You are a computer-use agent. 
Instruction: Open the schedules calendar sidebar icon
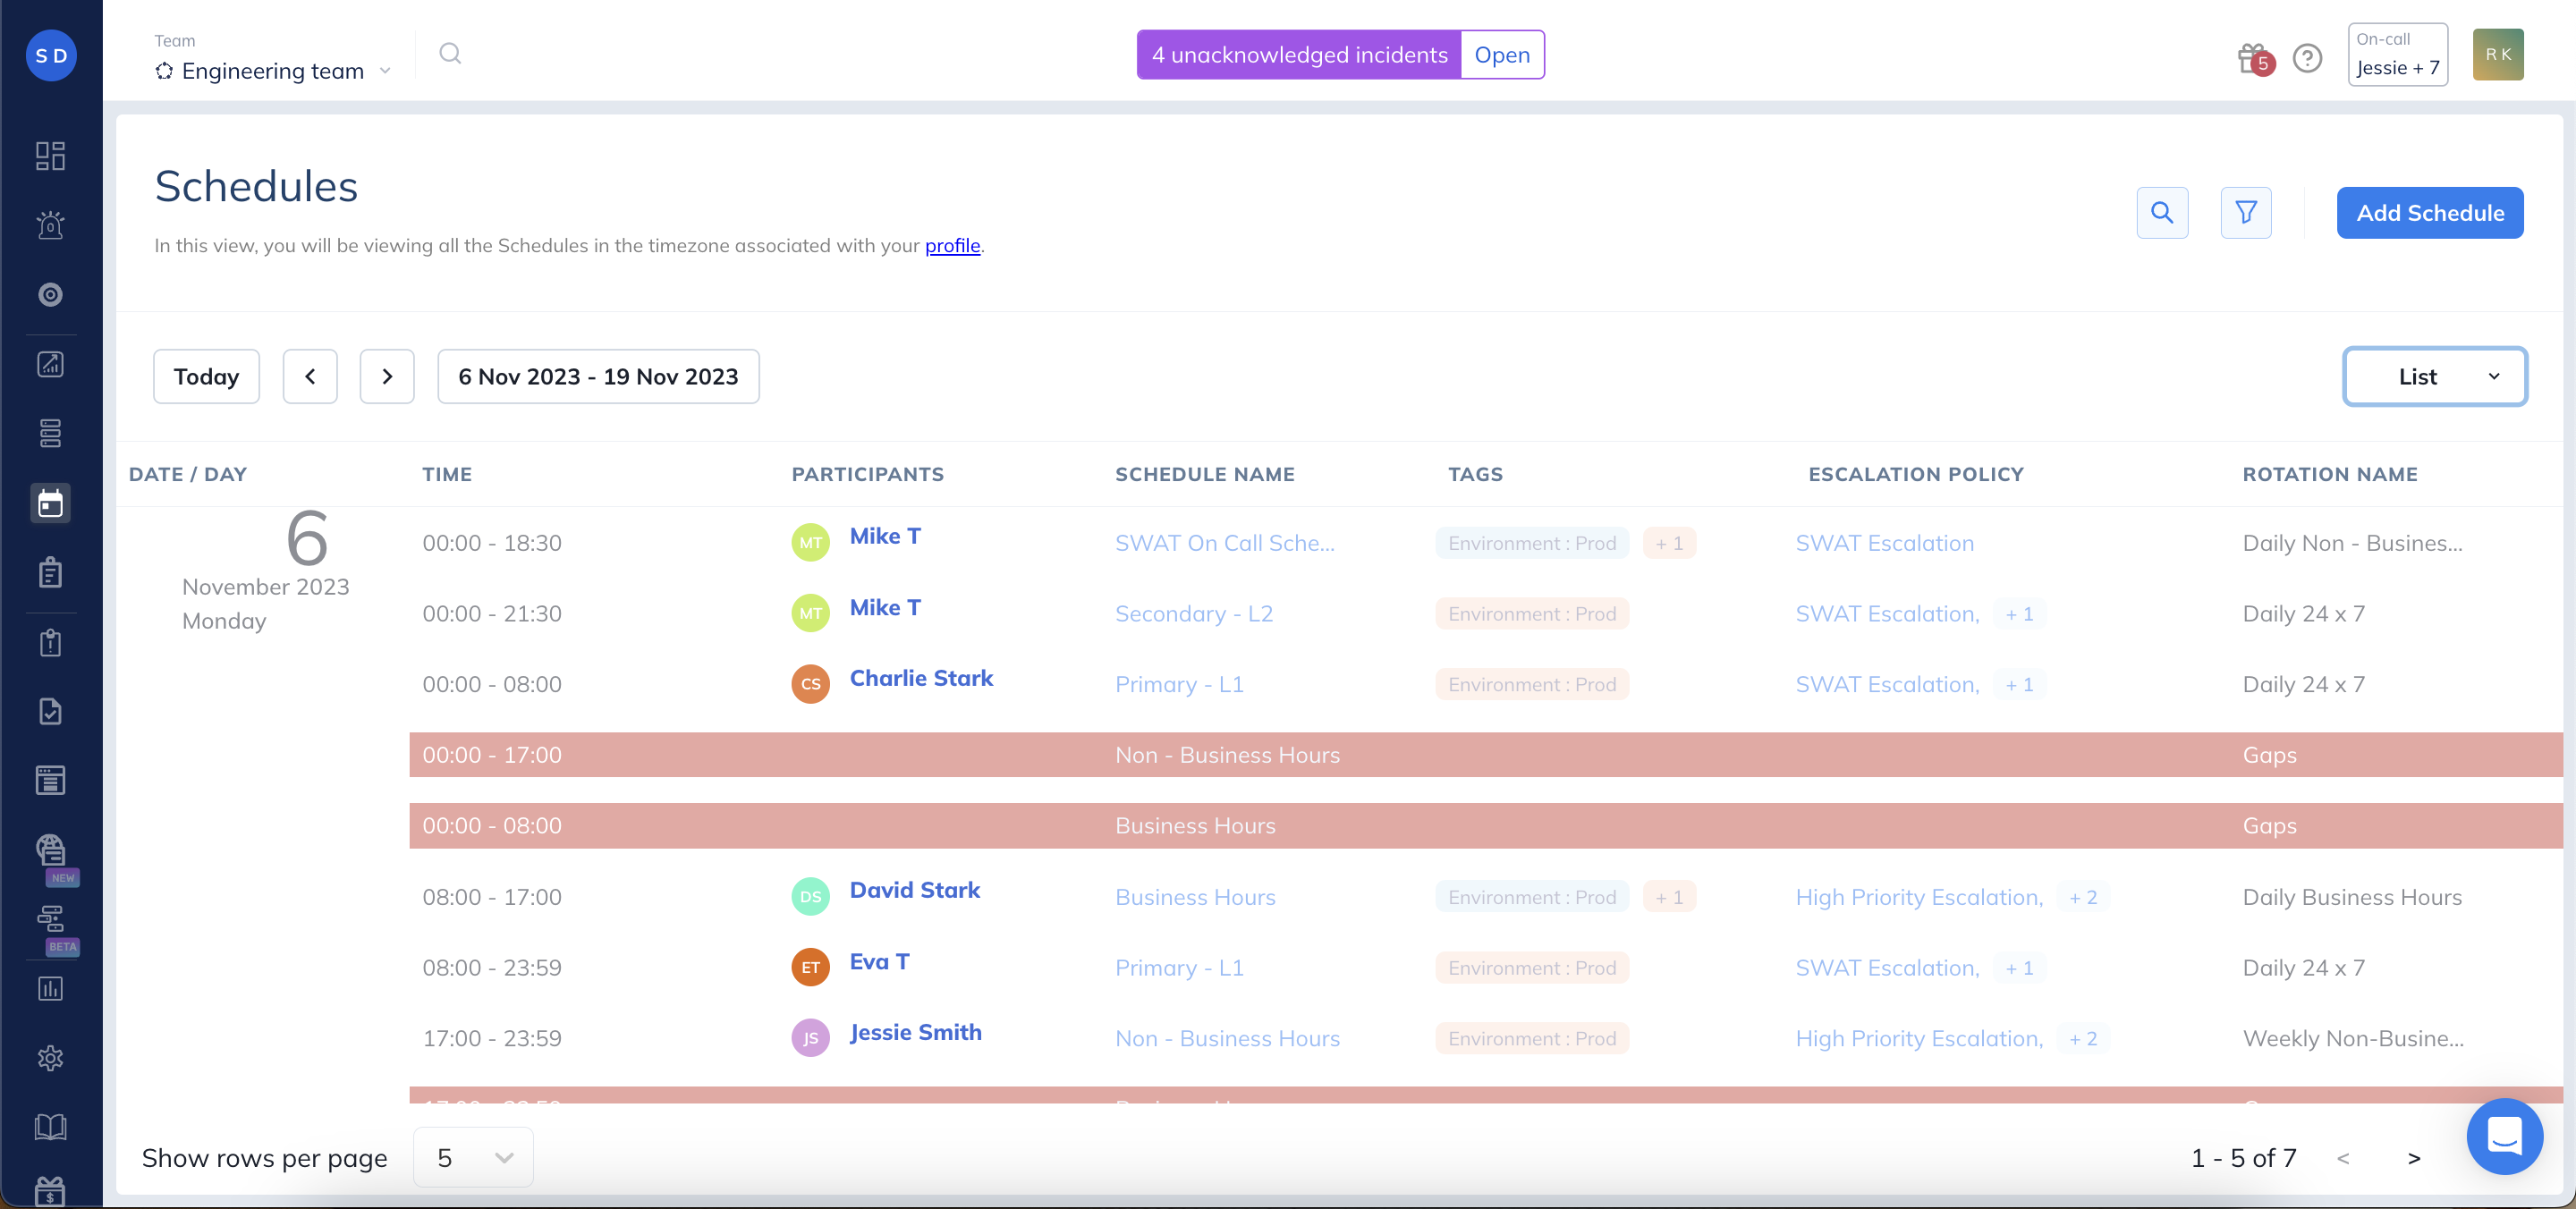(50, 503)
